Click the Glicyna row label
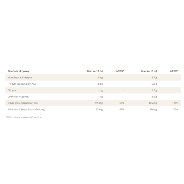The width and height of the screenshot is (184, 184). pyautogui.click(x=12, y=90)
